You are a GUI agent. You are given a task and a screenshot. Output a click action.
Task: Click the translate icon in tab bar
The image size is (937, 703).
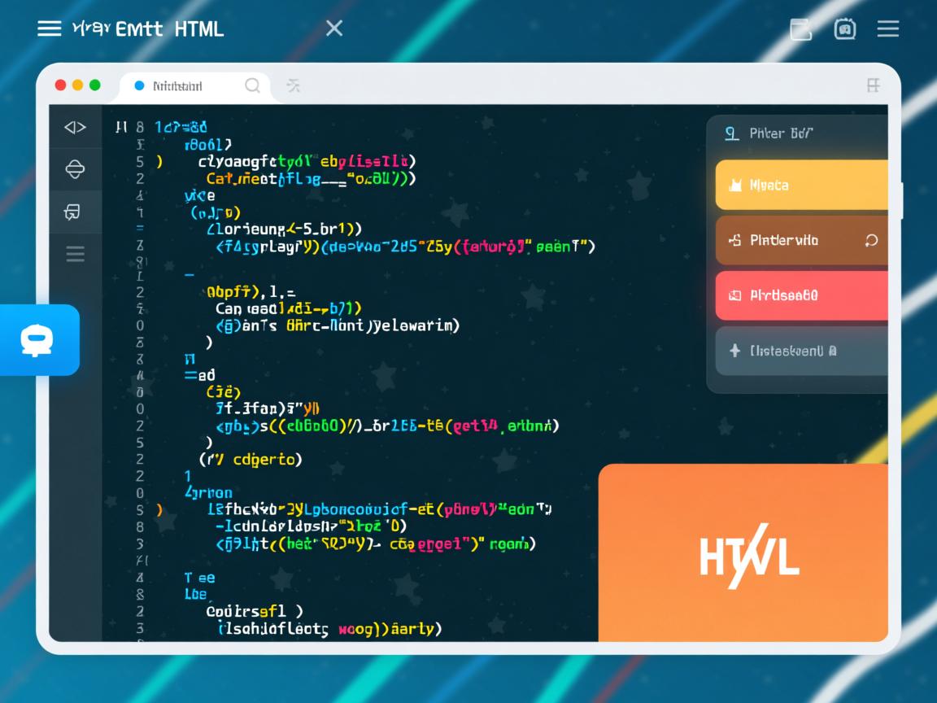[x=294, y=85]
